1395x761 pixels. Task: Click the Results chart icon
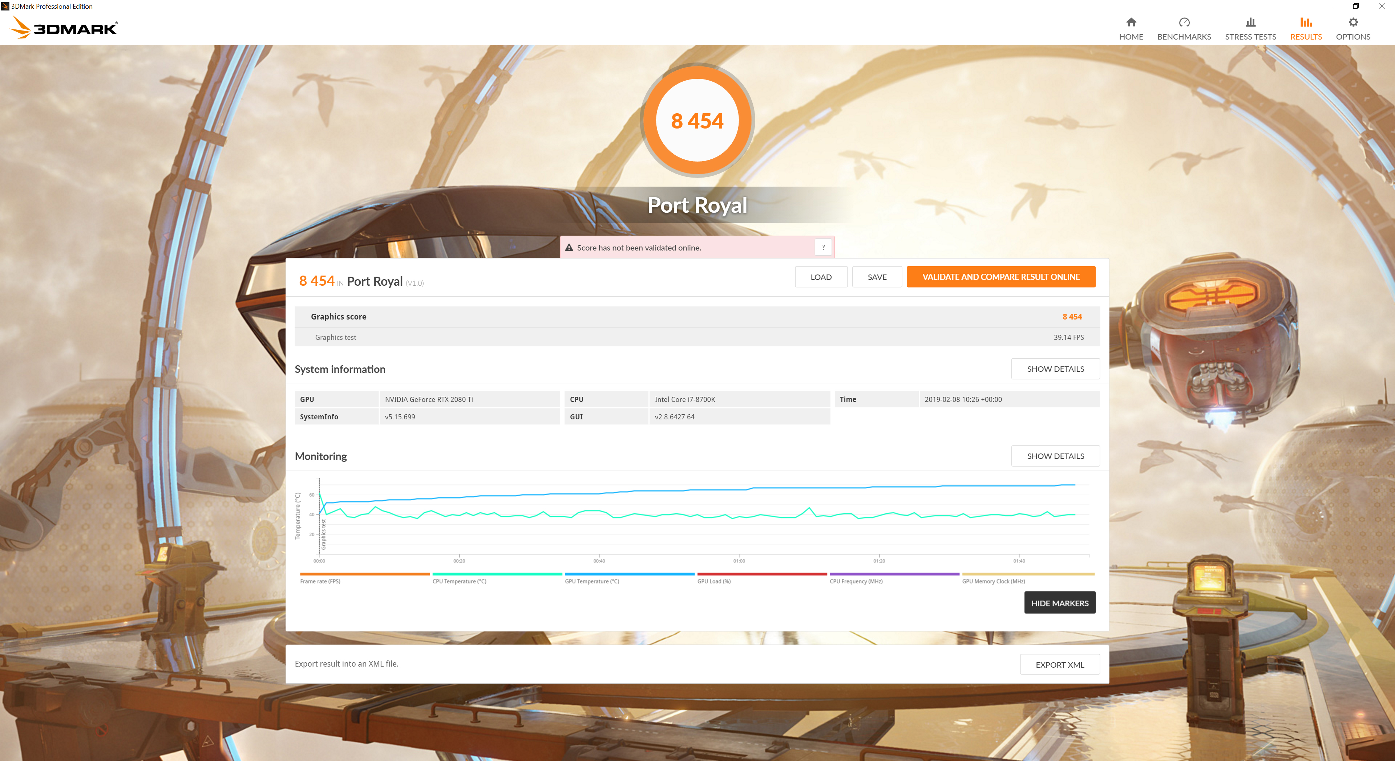click(x=1306, y=22)
